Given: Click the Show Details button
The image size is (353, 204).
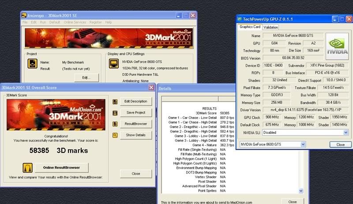Looking at the screenshot, I should pos(136,135).
